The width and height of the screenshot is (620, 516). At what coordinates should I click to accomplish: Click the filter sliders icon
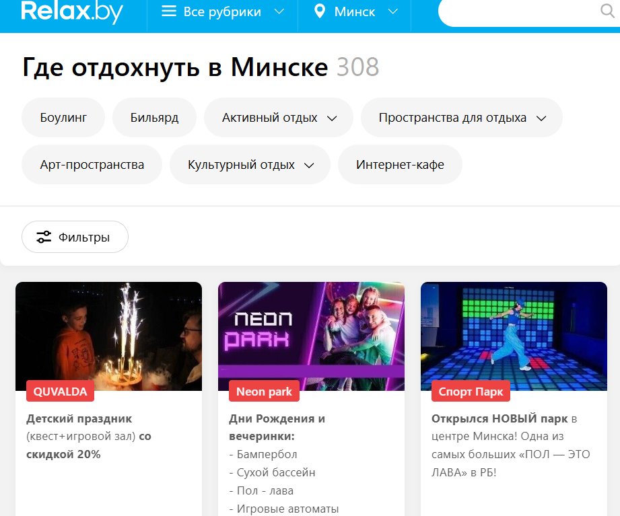pyautogui.click(x=44, y=237)
